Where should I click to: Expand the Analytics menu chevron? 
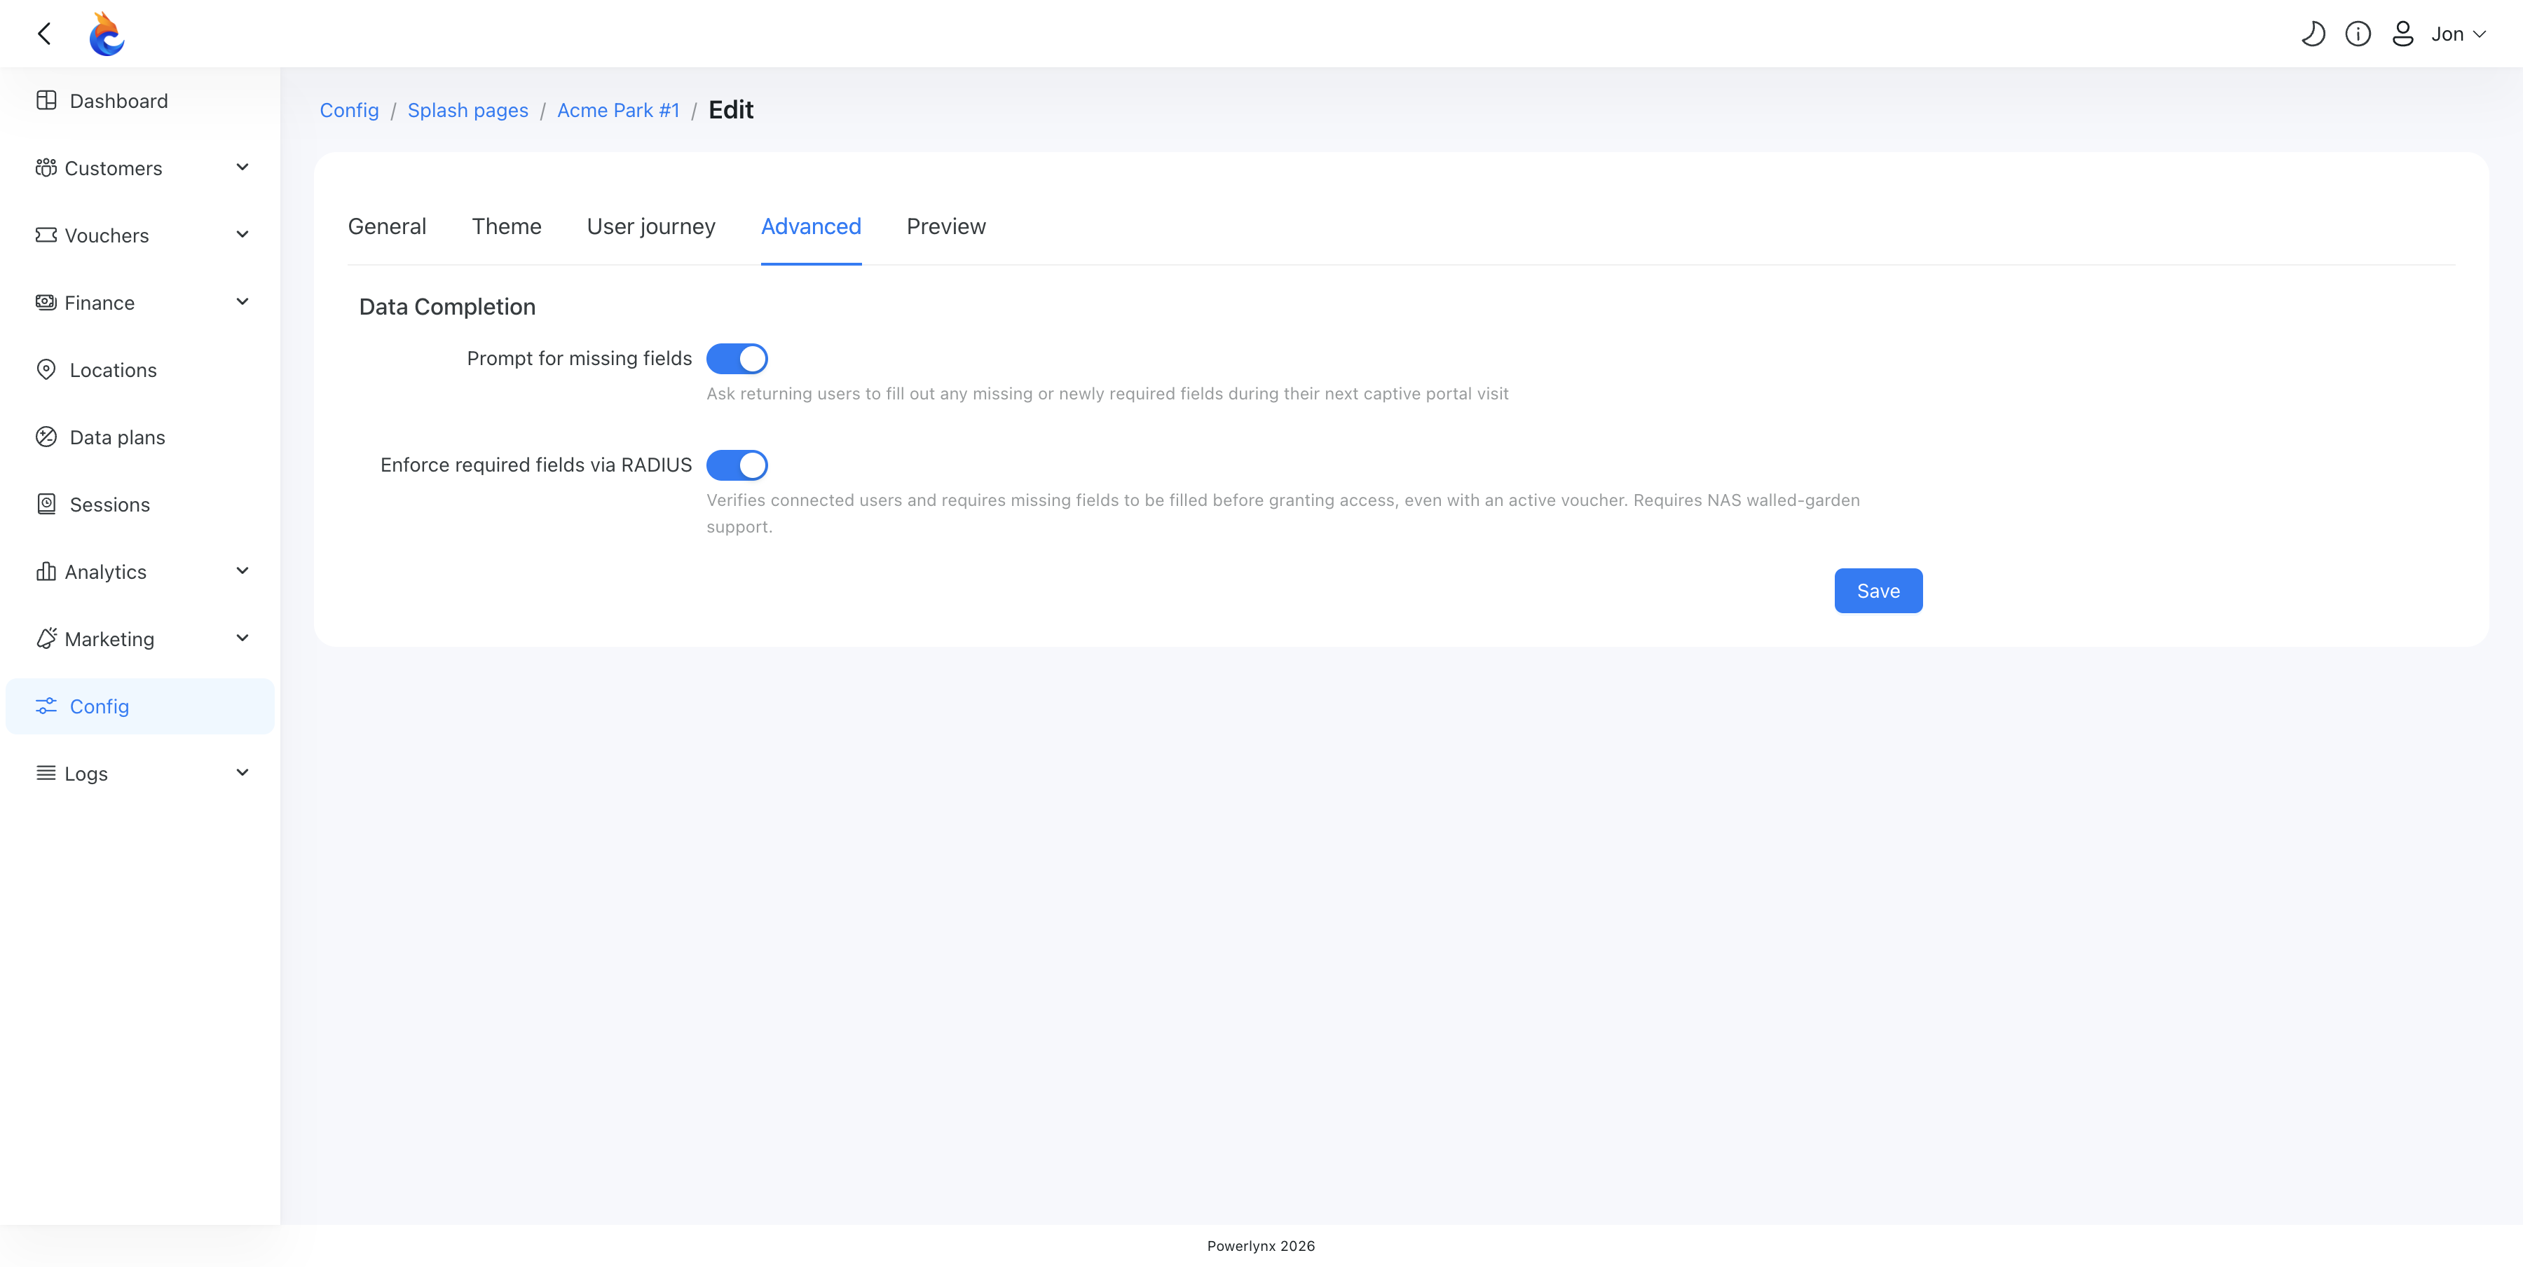[243, 571]
